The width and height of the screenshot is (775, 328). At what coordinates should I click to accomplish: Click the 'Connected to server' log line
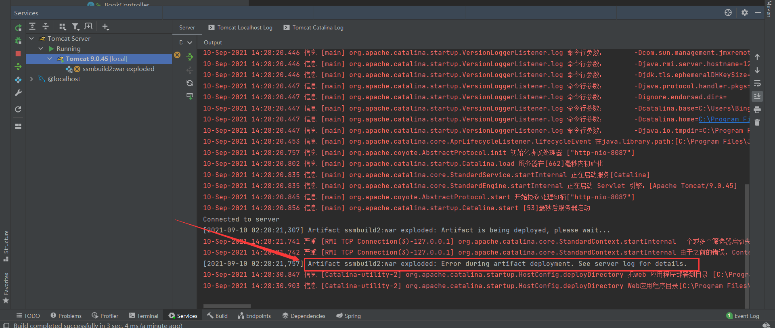point(241,219)
